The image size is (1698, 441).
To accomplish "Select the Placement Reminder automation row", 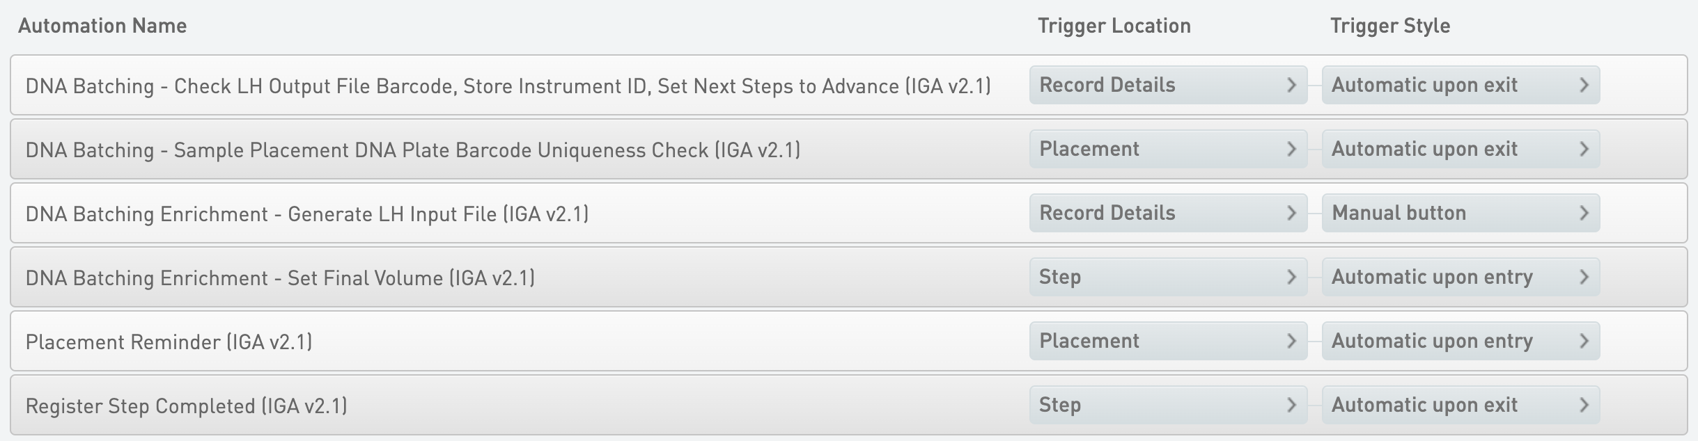I will pyautogui.click(x=169, y=342).
